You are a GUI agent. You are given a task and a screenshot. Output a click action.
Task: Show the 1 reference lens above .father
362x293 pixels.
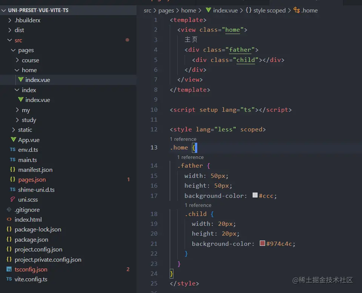point(190,157)
